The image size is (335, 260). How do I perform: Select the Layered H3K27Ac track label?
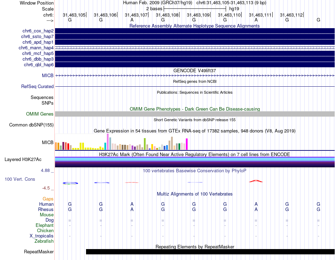coord(23,160)
